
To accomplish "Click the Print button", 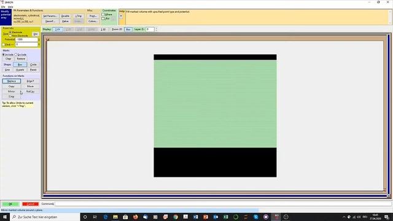I will tap(93, 16).
